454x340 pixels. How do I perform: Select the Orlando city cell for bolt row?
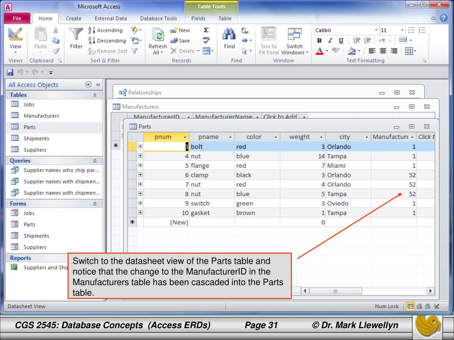(348, 147)
